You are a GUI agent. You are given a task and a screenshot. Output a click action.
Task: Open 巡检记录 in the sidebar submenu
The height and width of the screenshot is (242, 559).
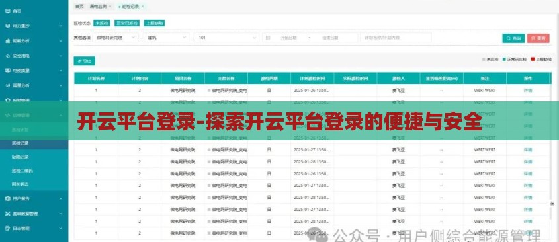click(x=34, y=143)
